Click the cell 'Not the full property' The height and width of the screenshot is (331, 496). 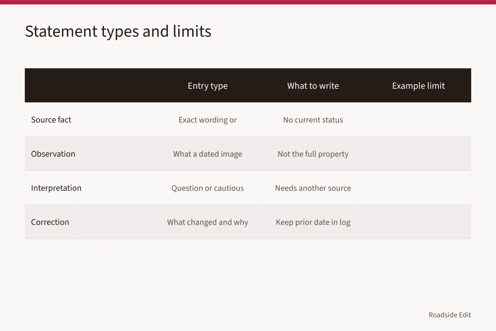point(313,154)
